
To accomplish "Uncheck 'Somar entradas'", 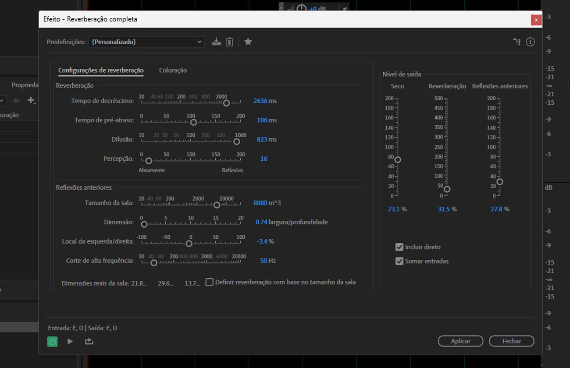I will (399, 261).
